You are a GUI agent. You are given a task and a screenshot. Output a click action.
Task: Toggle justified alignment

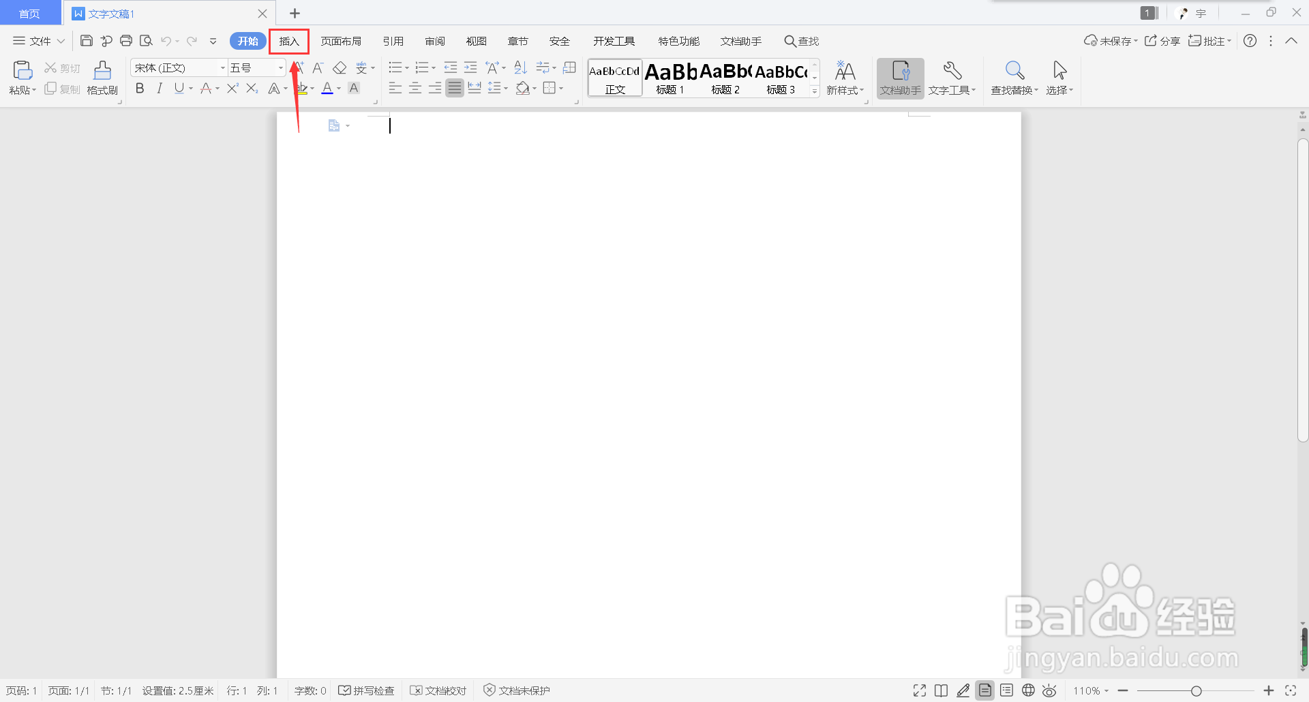click(x=455, y=88)
